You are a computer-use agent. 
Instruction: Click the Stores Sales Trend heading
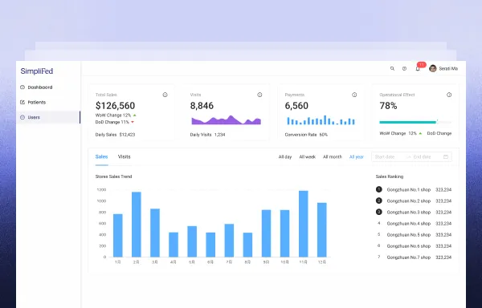pyautogui.click(x=114, y=176)
